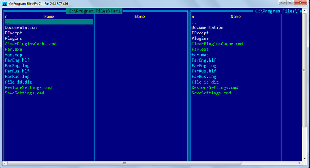Click the vertical scrollbar down arrow
Screen dimensions: 310x168
click(305, 159)
